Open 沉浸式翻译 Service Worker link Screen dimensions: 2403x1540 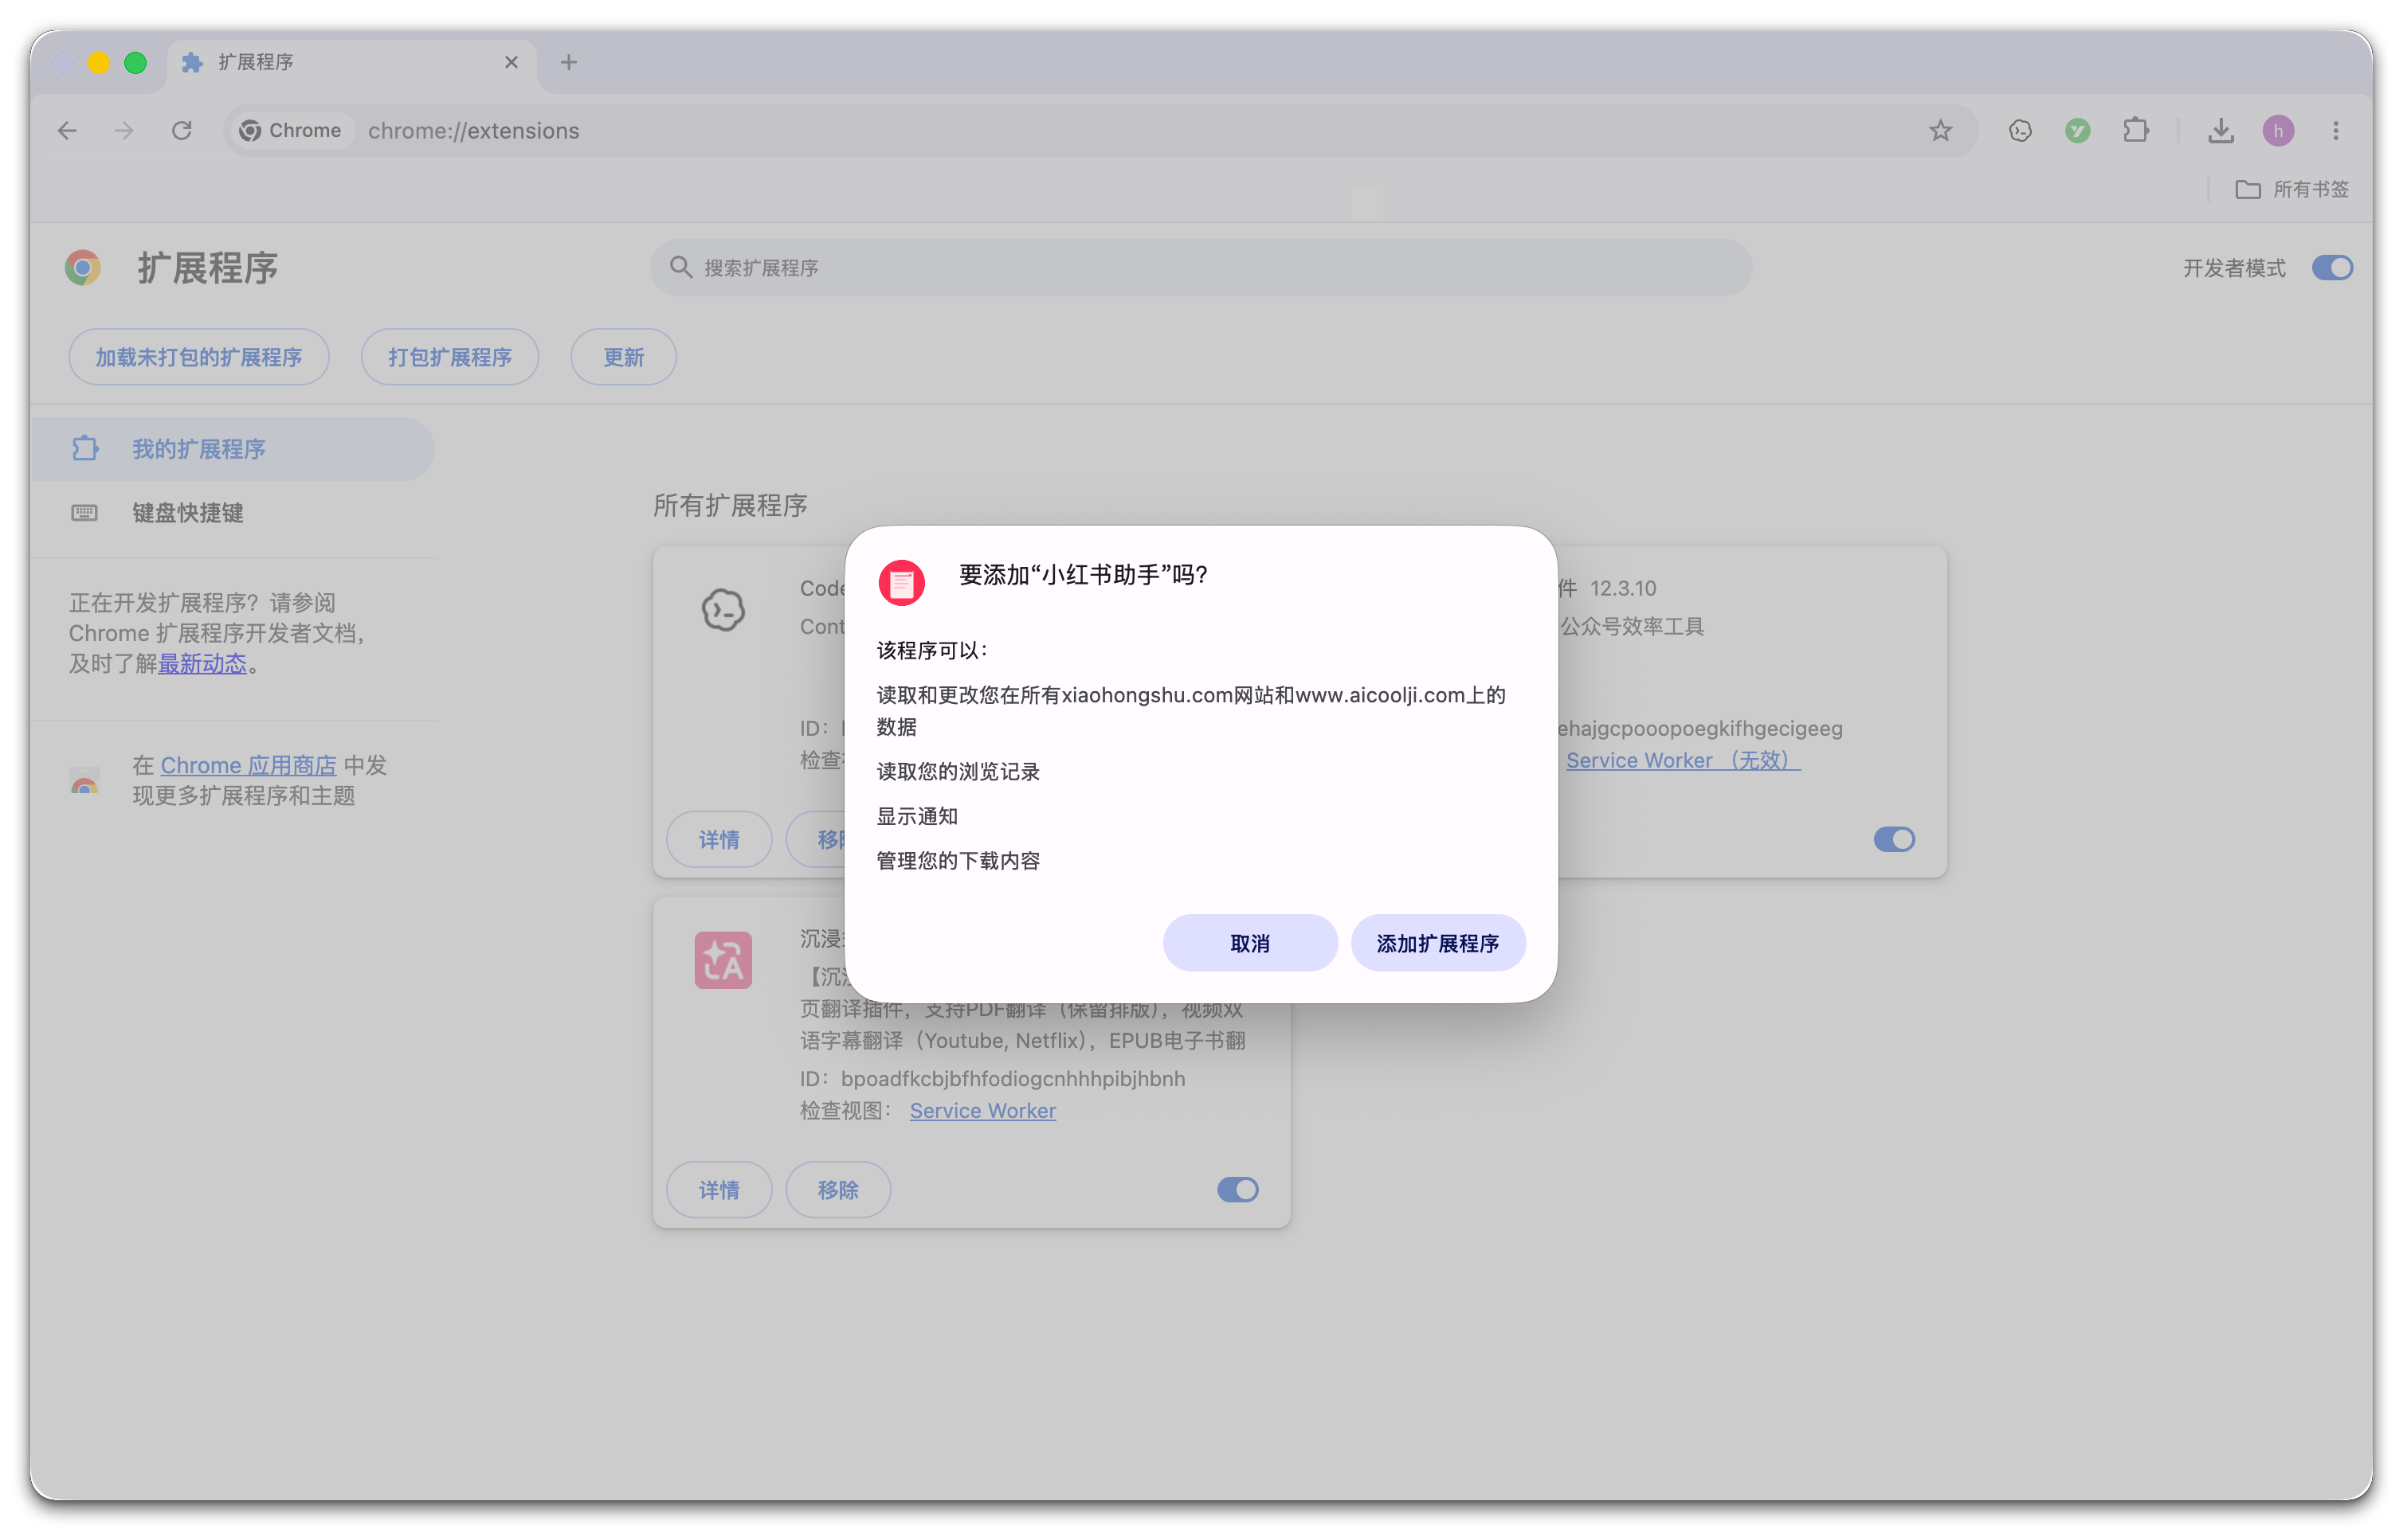[982, 1110]
